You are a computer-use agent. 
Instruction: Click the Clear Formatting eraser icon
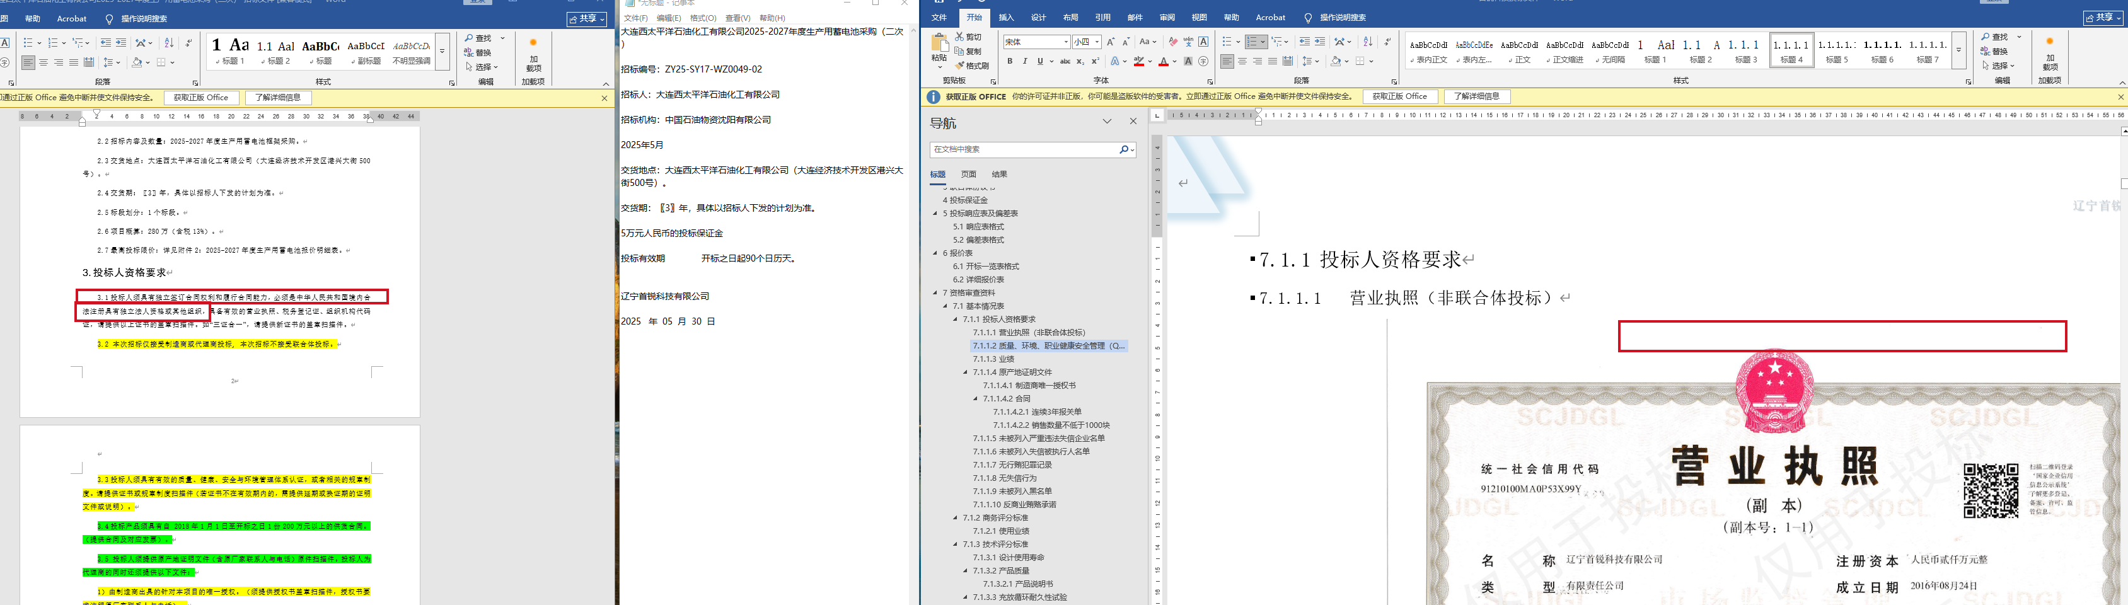point(1172,42)
